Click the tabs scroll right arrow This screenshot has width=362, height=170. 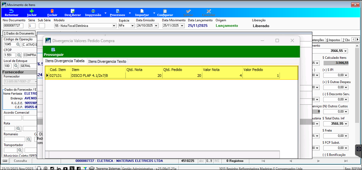[357, 40]
